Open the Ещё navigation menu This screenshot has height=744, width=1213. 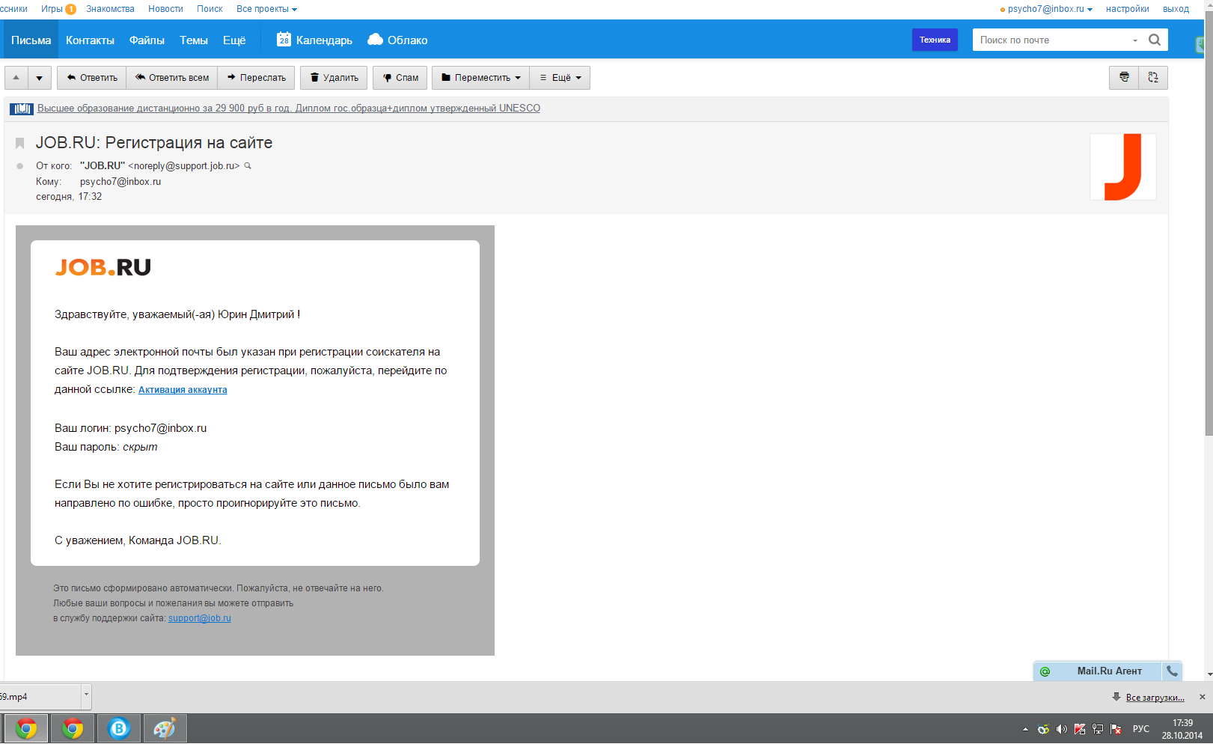[x=234, y=40]
